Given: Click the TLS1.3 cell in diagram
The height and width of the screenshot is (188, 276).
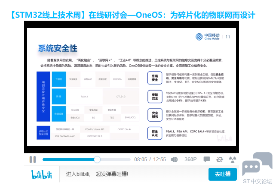Looking at the screenshot, I should pos(84,97).
